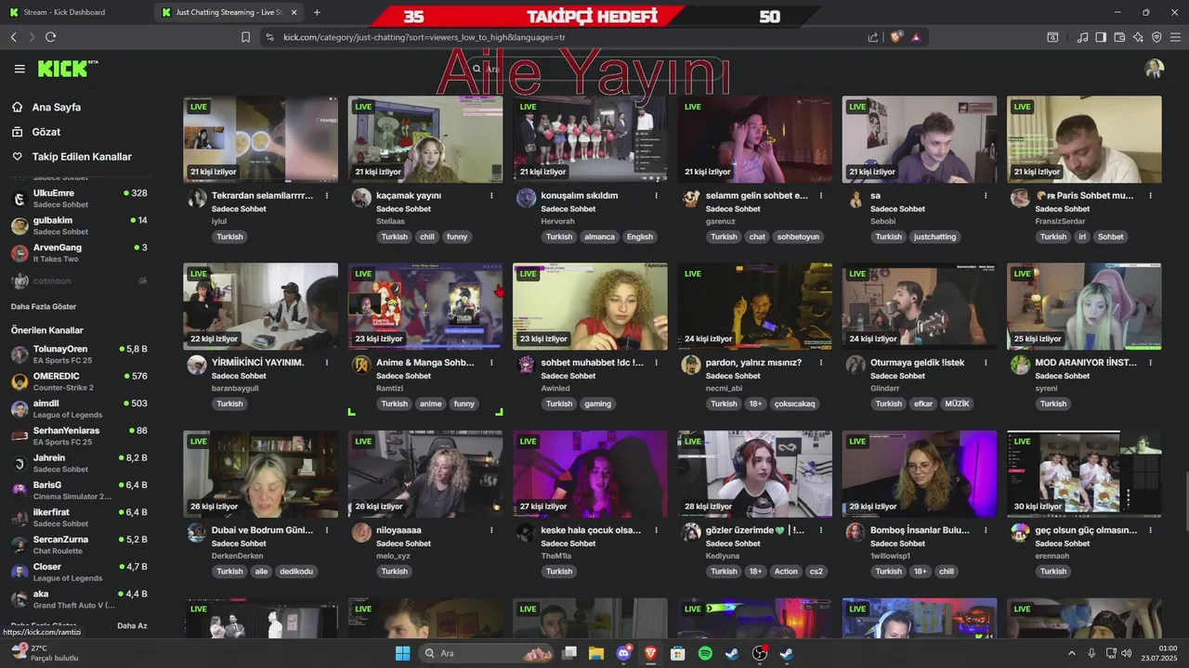The height and width of the screenshot is (668, 1189).
Task: Open the Brave VPN shield icon
Action: point(1156,37)
